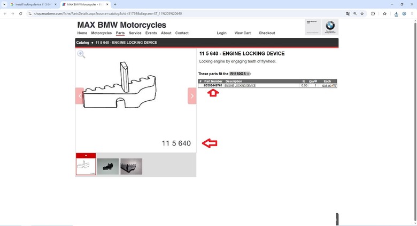
Task: Close the Install locking device tab
Action: pos(55,4)
